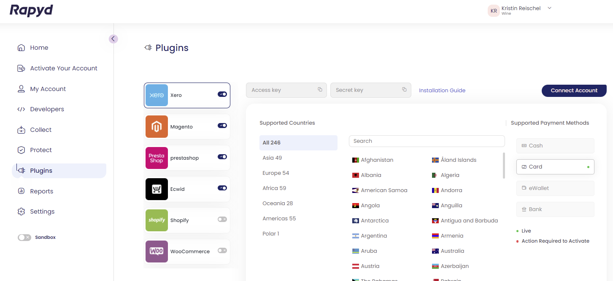
Task: Click the country name American Samoa
Action: coord(384,190)
